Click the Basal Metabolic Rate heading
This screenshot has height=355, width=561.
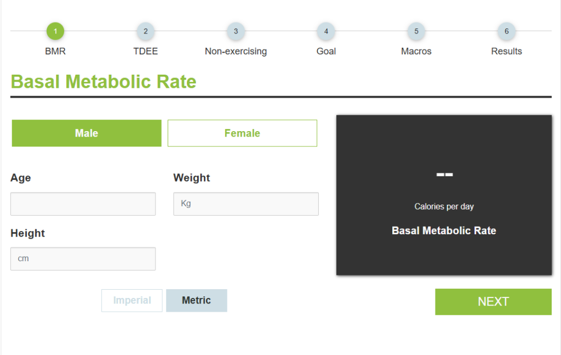104,81
